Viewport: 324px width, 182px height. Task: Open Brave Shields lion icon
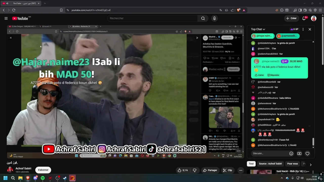(x=238, y=10)
